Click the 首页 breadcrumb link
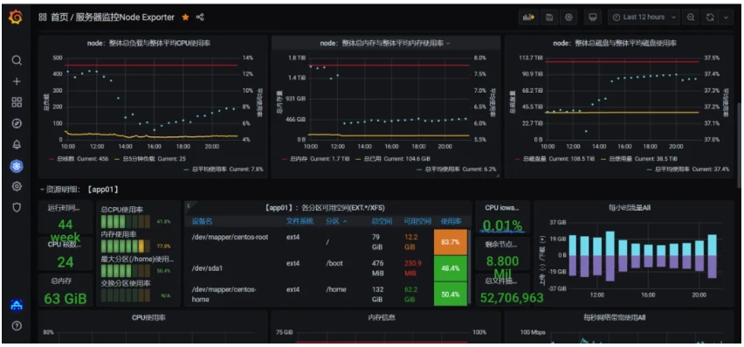 point(59,17)
